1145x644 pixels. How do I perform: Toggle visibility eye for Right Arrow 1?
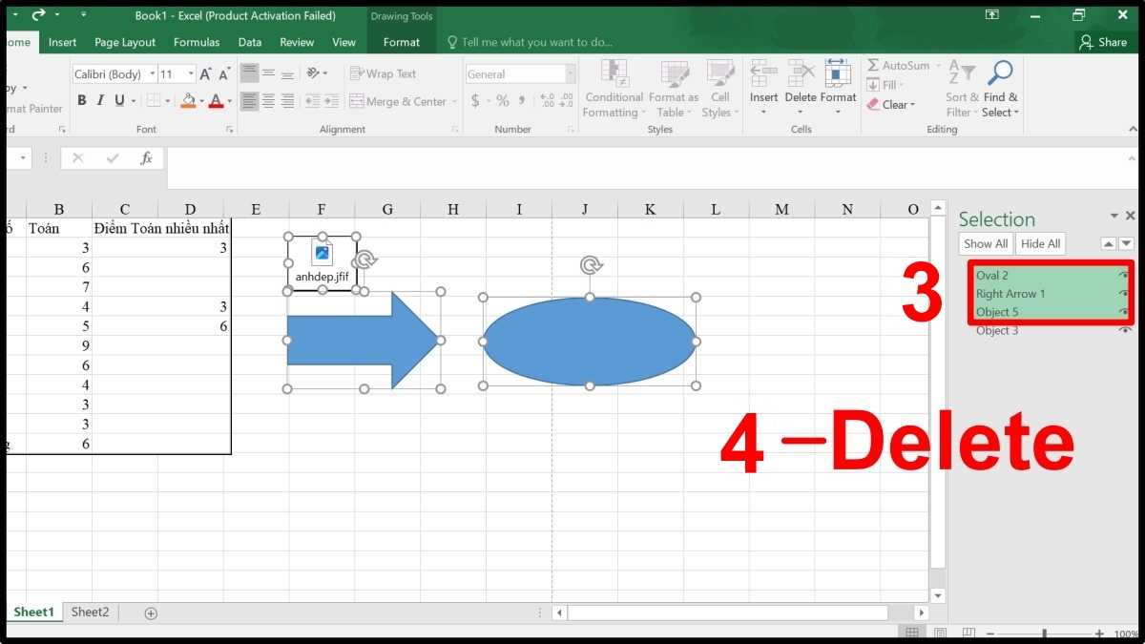pos(1124,294)
